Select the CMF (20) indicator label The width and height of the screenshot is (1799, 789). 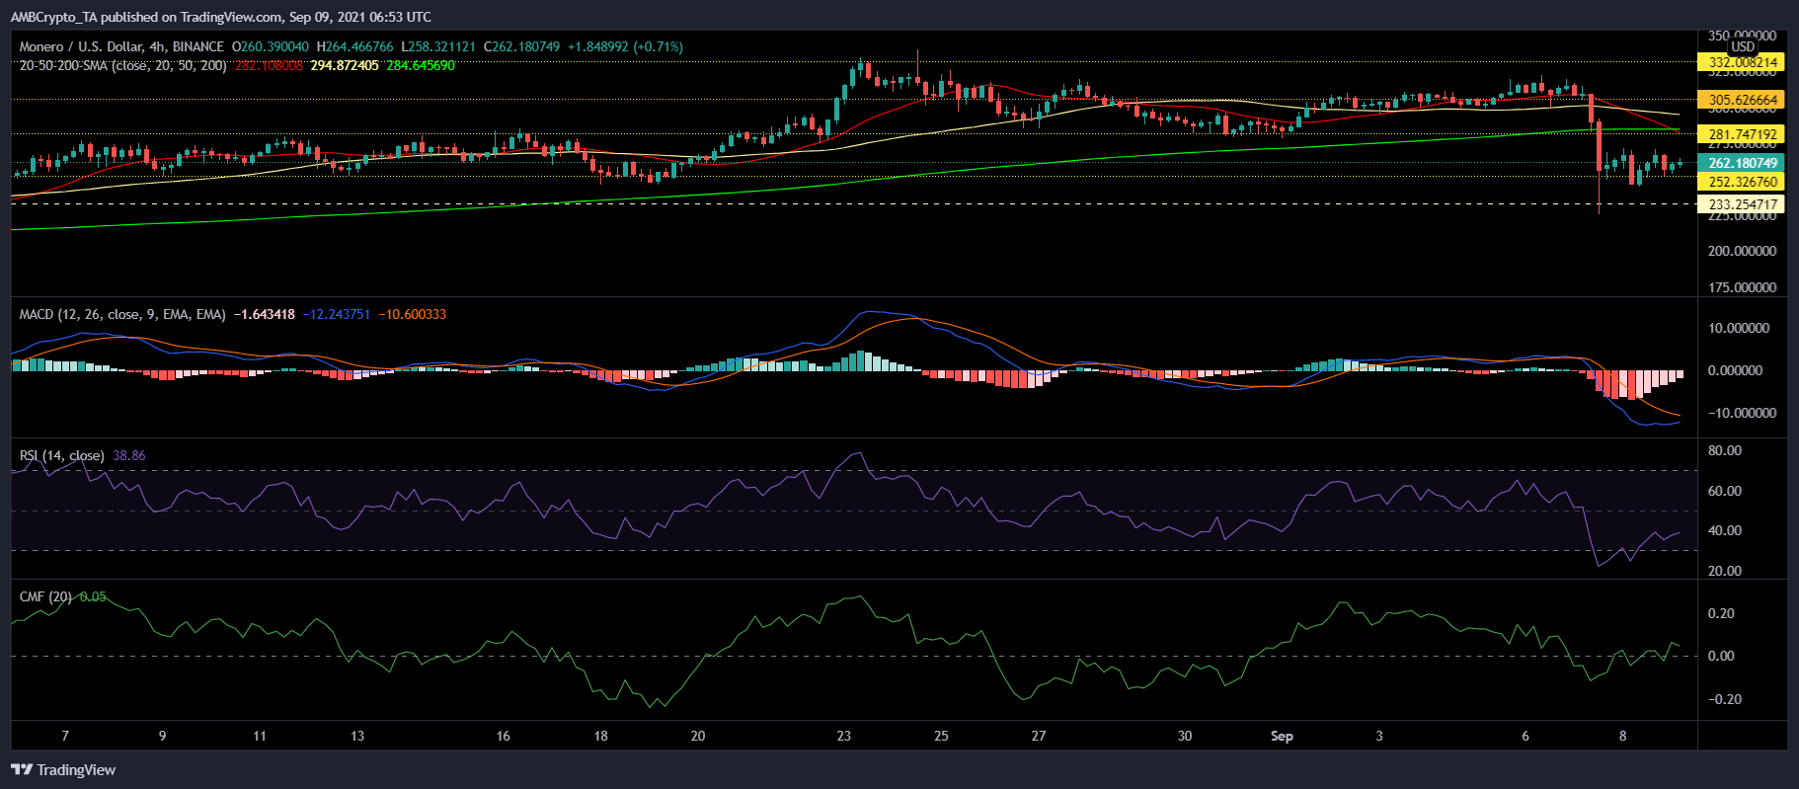point(45,596)
